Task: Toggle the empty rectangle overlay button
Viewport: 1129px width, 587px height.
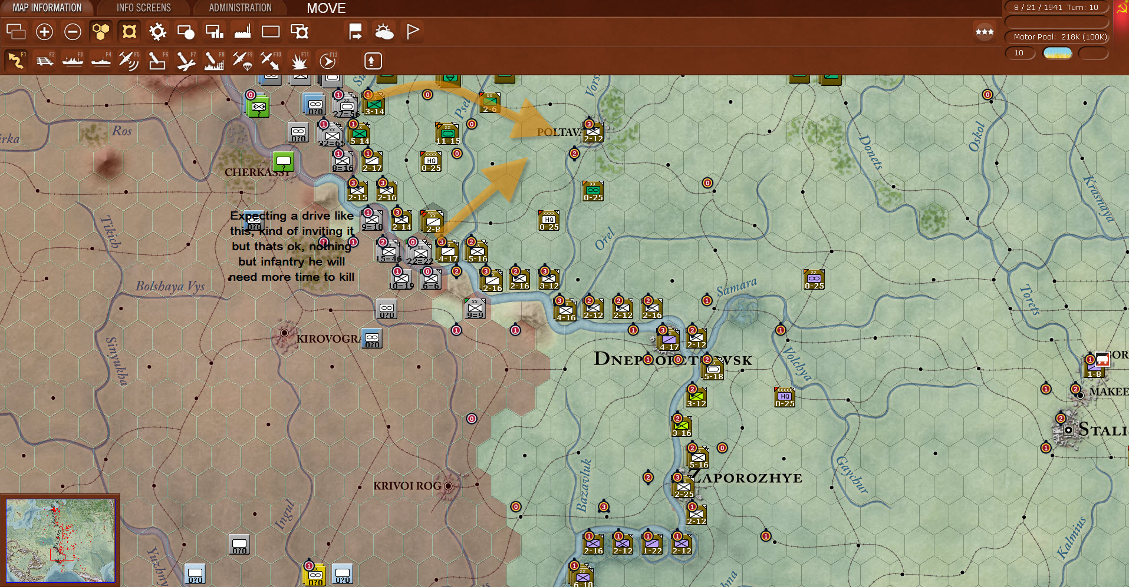Action: coord(271,32)
